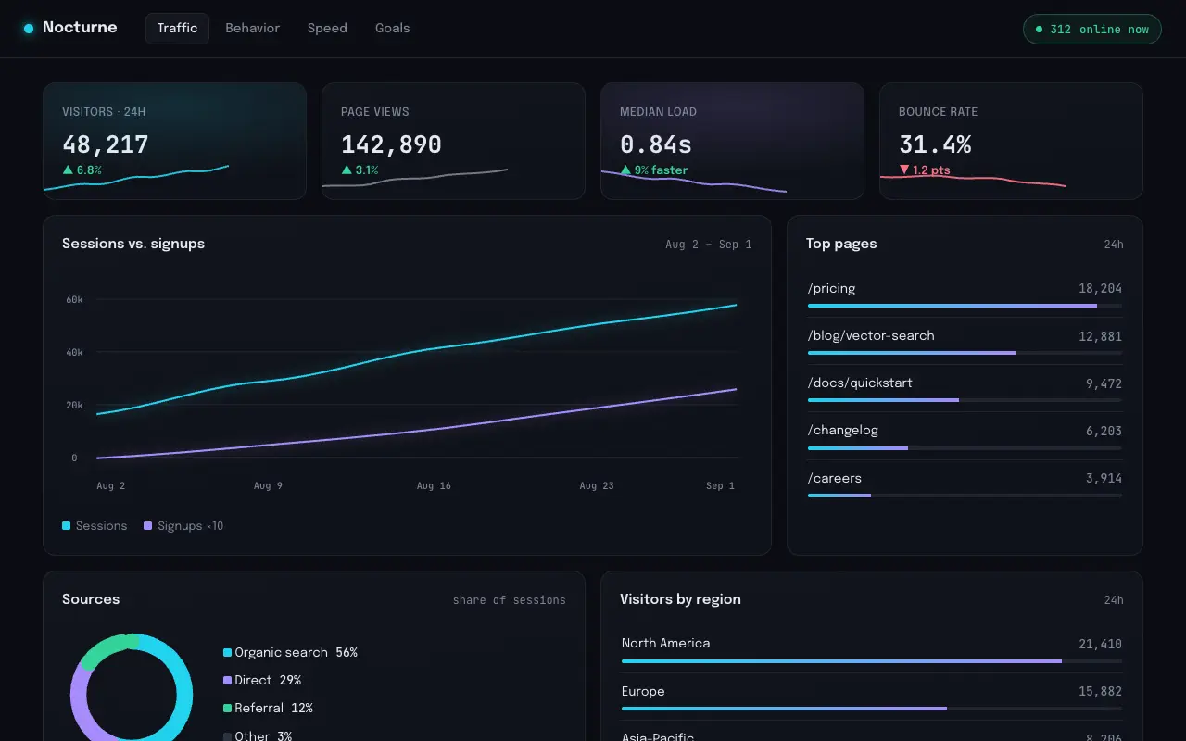Click the share of sessions label

click(x=510, y=600)
